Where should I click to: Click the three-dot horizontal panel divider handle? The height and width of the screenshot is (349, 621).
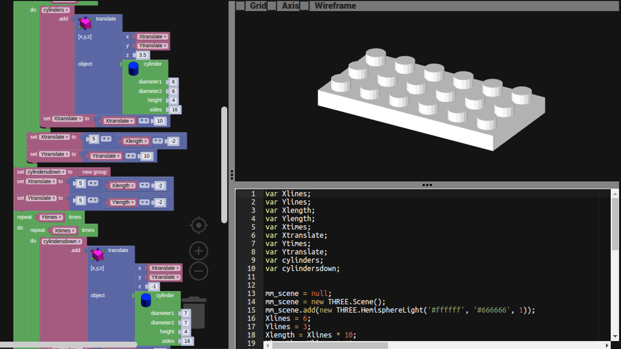[x=427, y=185]
